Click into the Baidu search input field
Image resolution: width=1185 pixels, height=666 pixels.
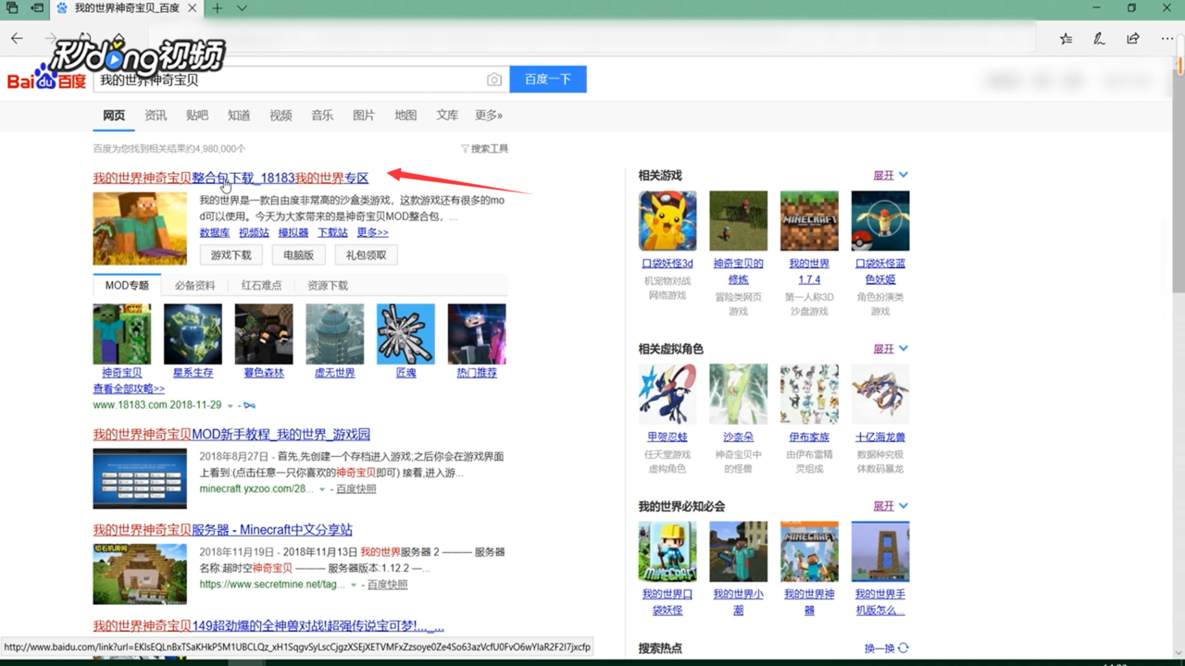[x=301, y=80]
